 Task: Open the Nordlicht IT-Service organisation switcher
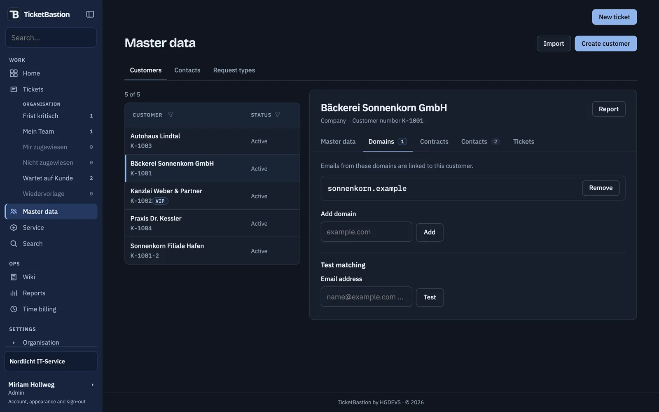(51, 361)
